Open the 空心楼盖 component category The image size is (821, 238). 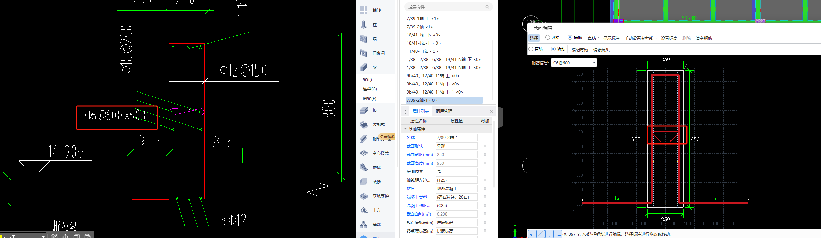(x=376, y=153)
